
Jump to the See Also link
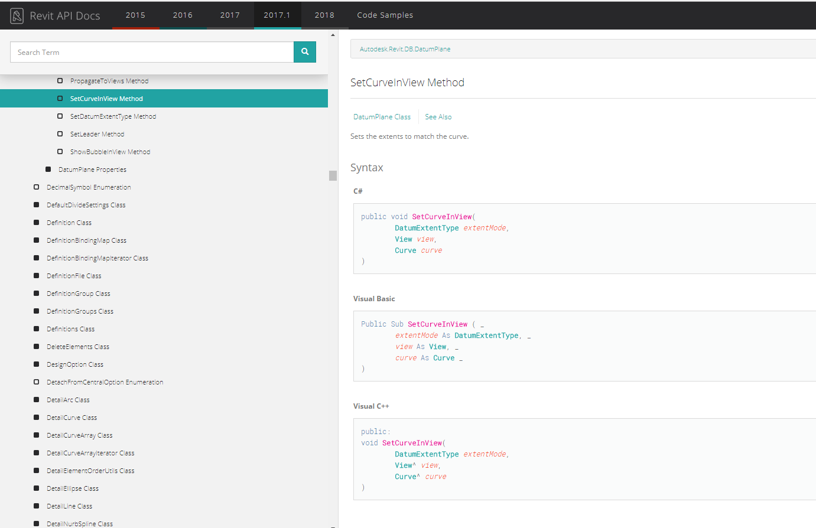(x=438, y=117)
